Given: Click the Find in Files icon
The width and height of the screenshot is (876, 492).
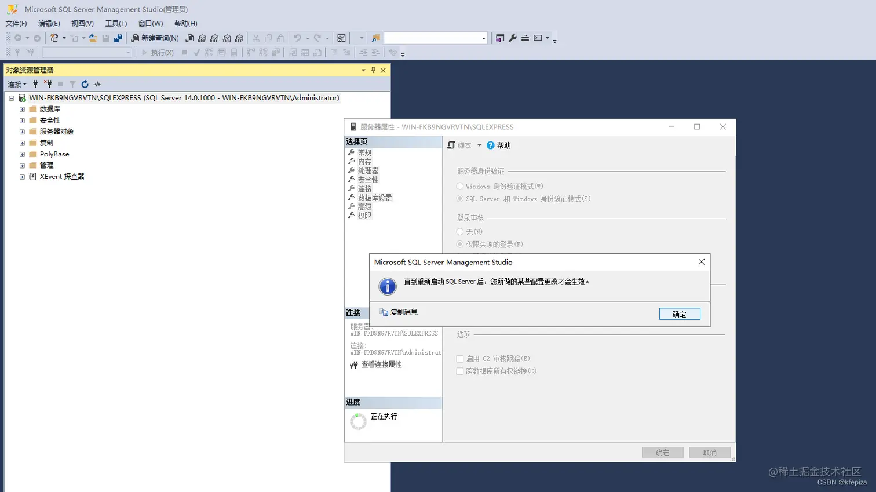Looking at the screenshot, I should (375, 38).
